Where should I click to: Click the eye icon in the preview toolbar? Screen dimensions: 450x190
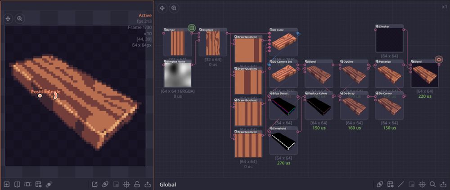(x=105, y=184)
